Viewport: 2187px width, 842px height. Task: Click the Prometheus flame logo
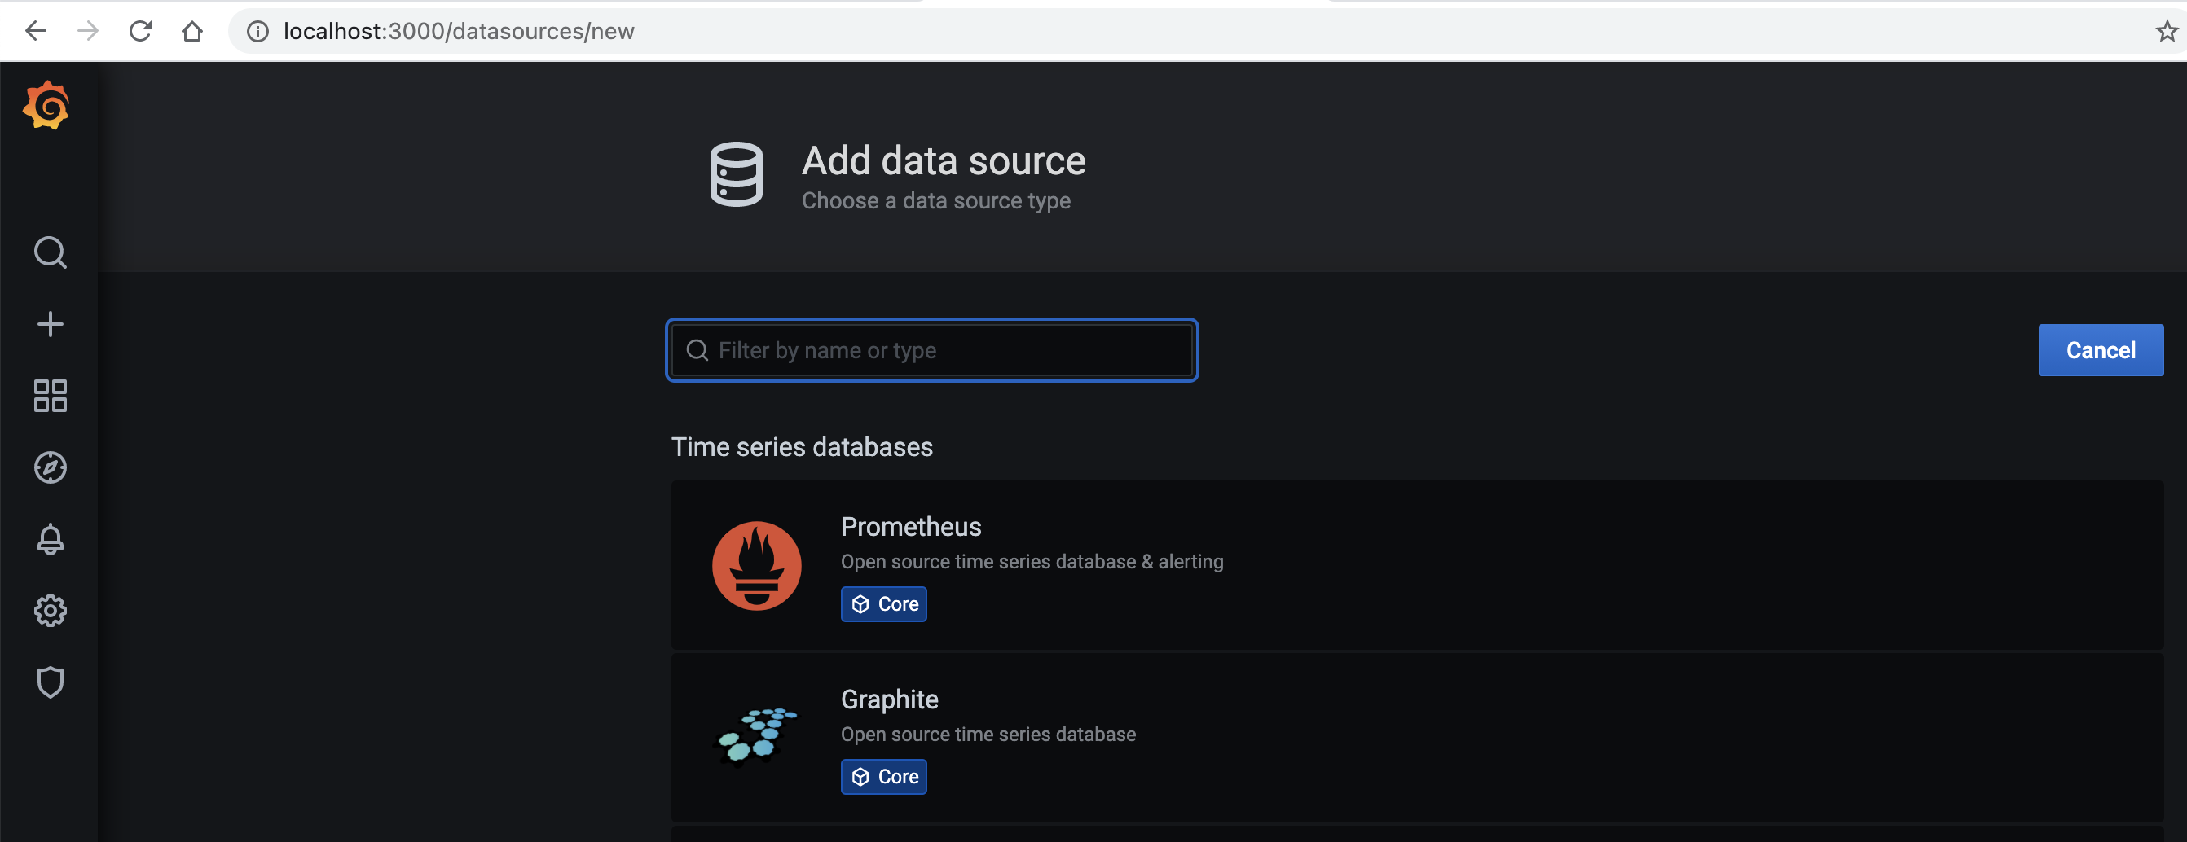tap(756, 565)
